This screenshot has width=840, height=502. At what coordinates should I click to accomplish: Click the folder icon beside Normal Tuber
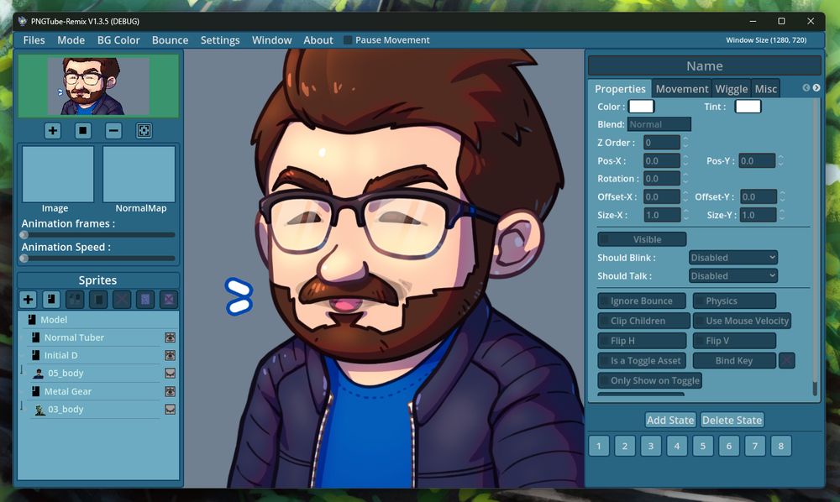pyautogui.click(x=36, y=337)
